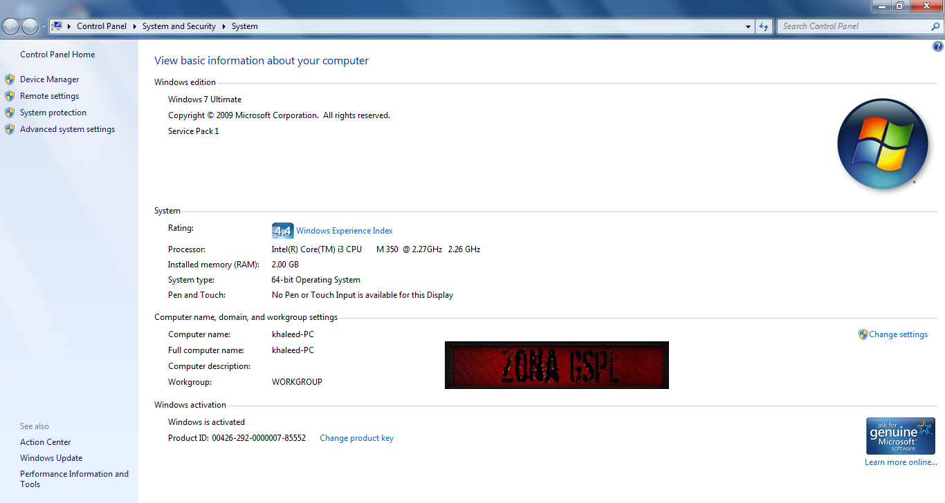This screenshot has height=503, width=945.
Task: Click the Computer name value khaleed-PC
Action: [293, 334]
